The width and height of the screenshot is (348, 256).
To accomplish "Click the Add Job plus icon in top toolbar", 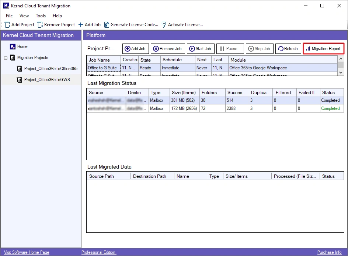I will [x=81, y=25].
